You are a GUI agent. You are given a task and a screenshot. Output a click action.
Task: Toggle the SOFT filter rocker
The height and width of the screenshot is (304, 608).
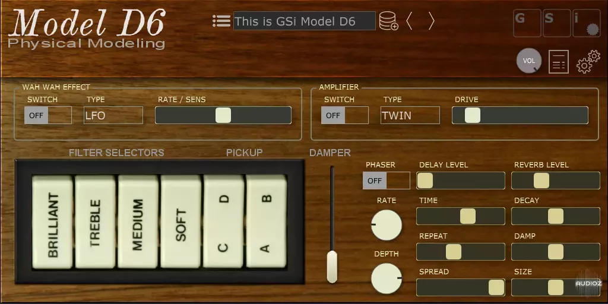(180, 221)
